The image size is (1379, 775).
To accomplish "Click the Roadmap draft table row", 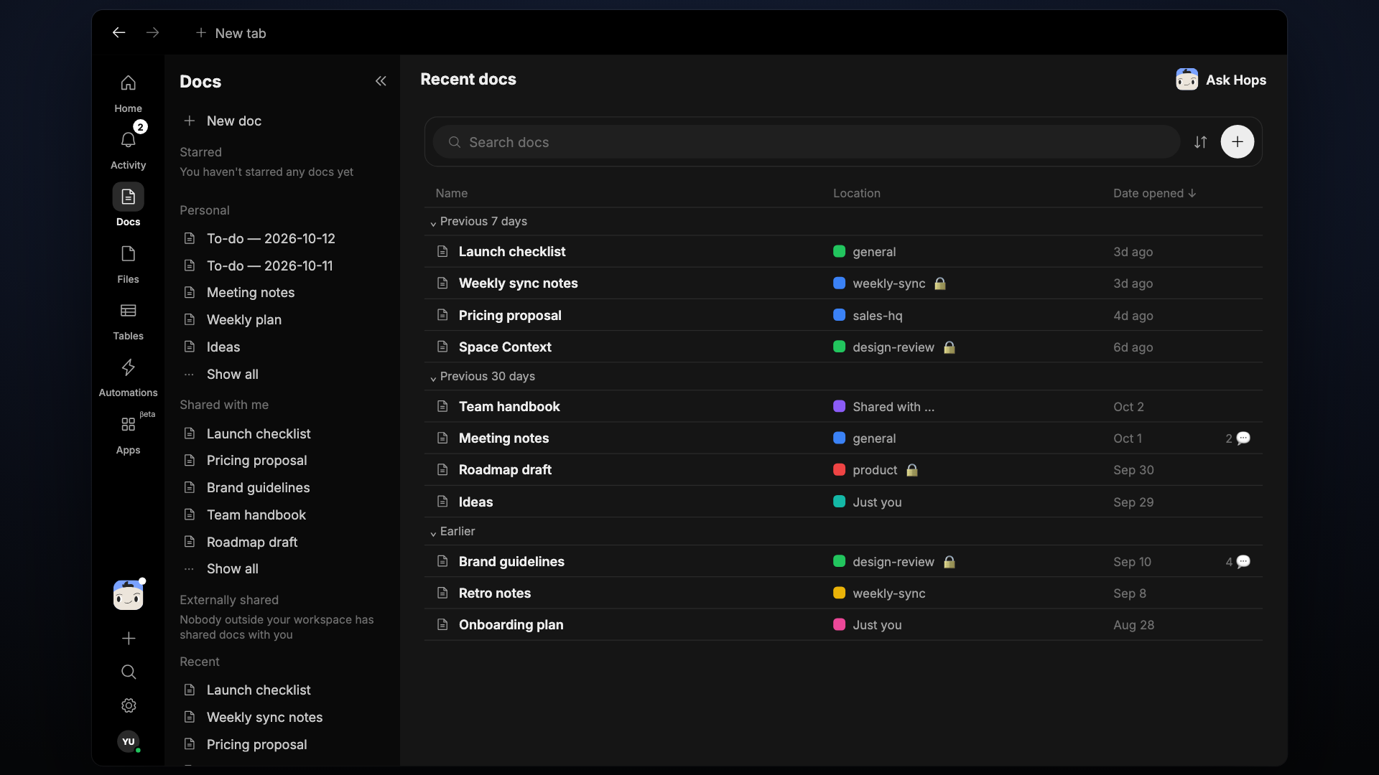I will coord(842,469).
